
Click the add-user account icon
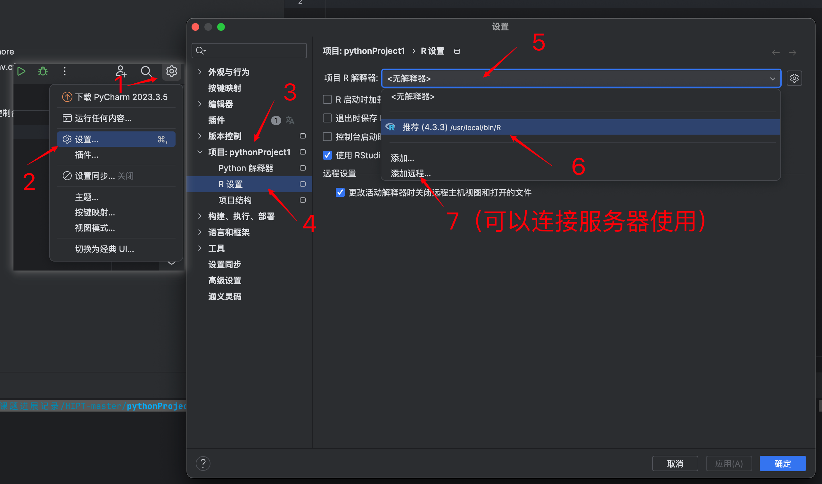[121, 71]
